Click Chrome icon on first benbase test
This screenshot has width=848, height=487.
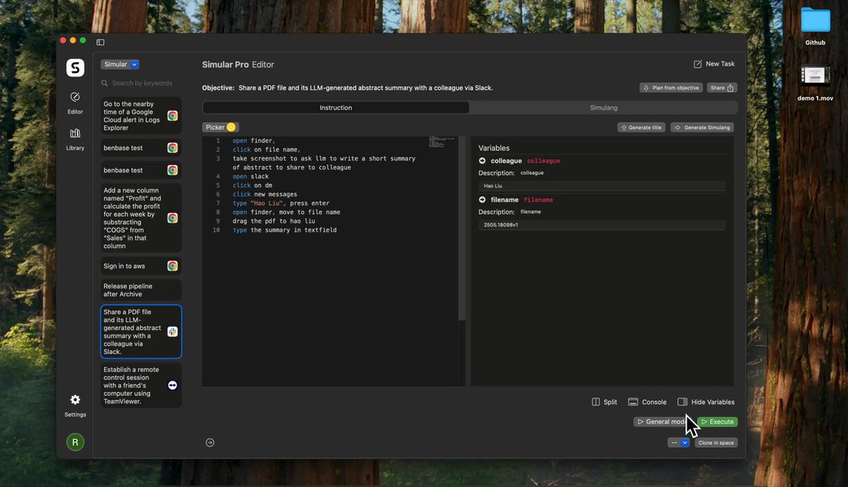click(x=173, y=148)
